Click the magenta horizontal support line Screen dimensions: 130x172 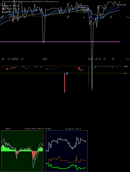[x=60, y=42]
